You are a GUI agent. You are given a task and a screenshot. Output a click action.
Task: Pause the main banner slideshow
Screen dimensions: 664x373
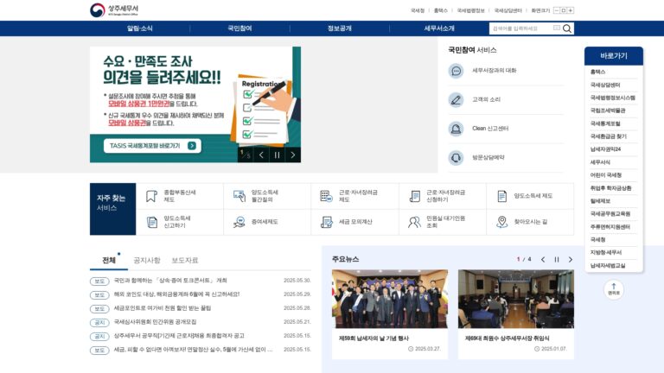tap(277, 155)
